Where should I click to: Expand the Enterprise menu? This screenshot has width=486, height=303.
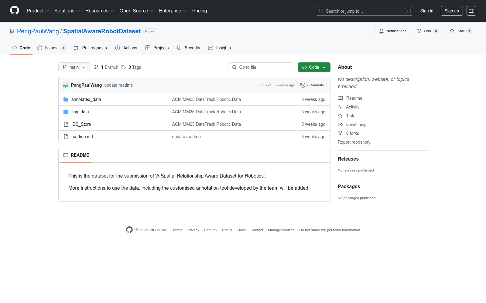(173, 11)
